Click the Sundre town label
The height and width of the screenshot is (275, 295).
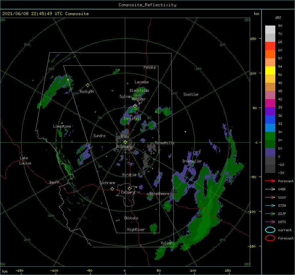coord(99,135)
